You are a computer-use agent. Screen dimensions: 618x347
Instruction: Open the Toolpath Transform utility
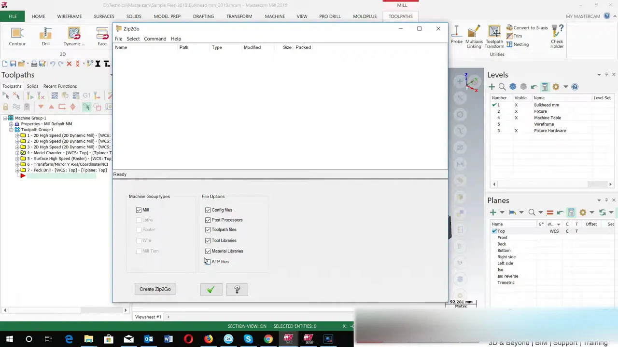click(x=494, y=38)
